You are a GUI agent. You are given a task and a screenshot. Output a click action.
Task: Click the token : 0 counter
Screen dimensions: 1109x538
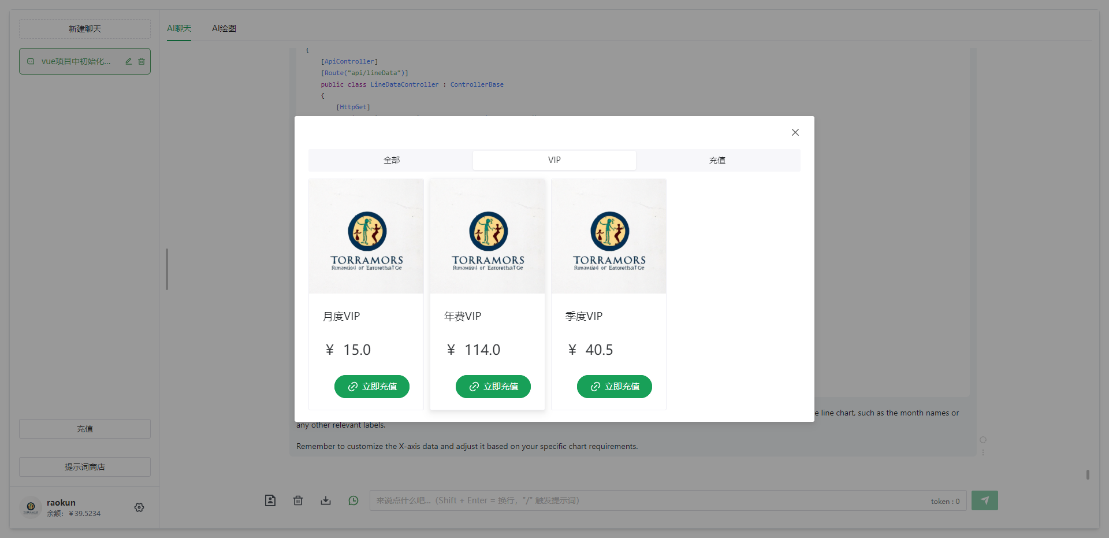pyautogui.click(x=945, y=502)
